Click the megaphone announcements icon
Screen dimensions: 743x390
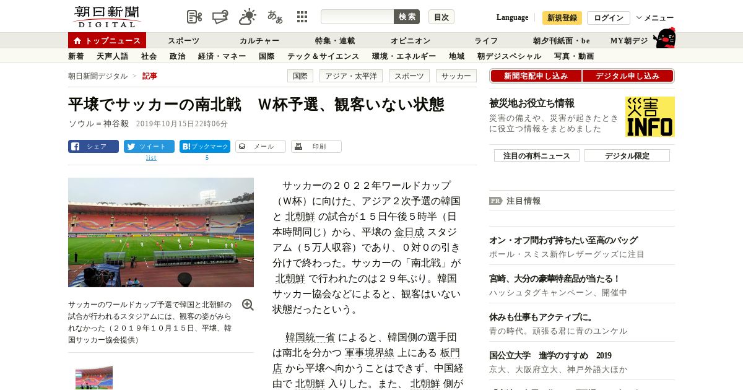[x=220, y=17]
